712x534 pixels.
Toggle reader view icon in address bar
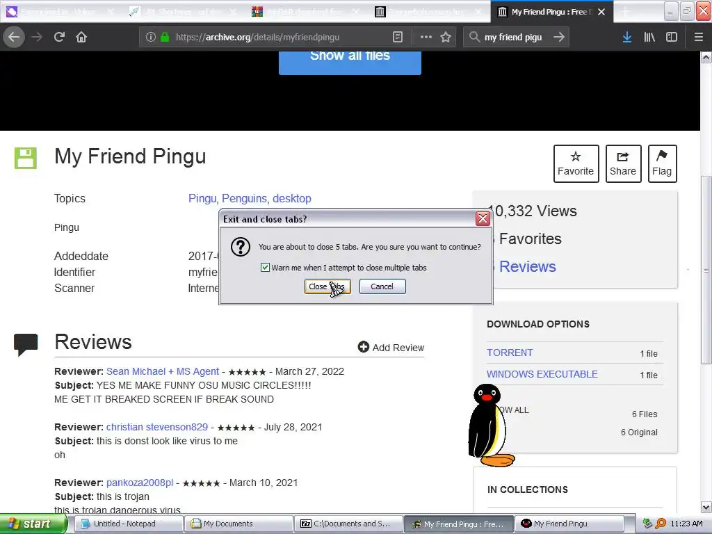click(397, 38)
